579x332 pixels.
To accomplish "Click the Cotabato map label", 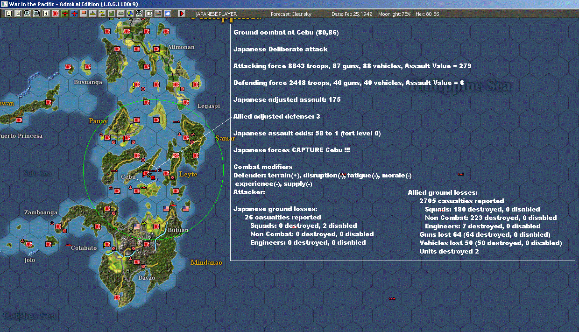I will tap(84, 248).
